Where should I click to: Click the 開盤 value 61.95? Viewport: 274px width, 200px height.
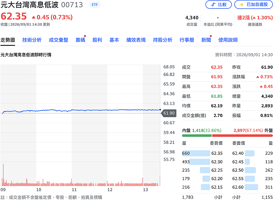pos(217,77)
